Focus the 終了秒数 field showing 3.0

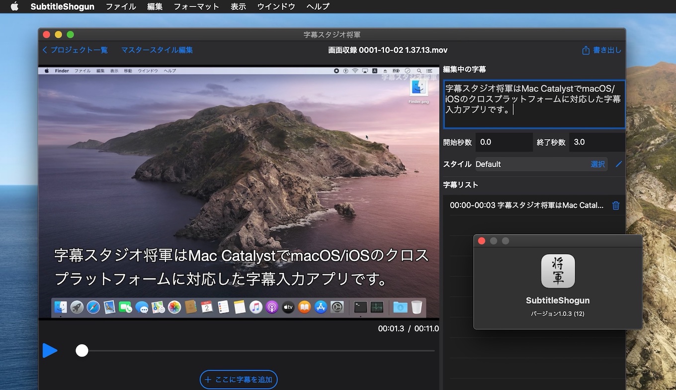pos(597,142)
